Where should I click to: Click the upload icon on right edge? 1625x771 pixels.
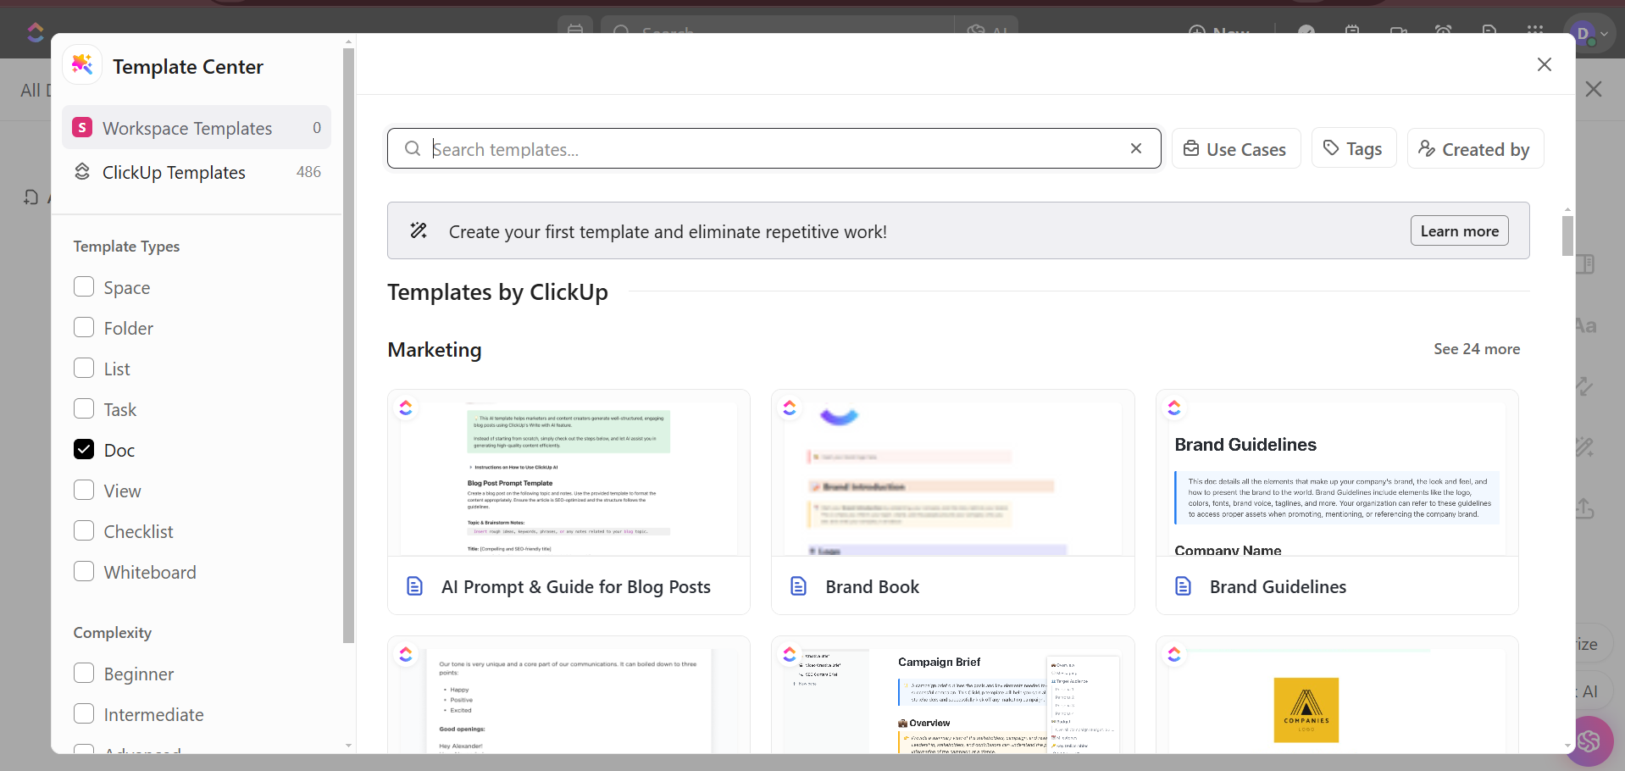point(1584,508)
